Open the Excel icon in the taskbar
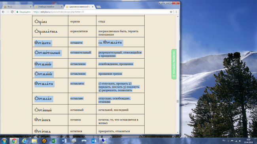This screenshot has height=144, width=257. coord(54,141)
